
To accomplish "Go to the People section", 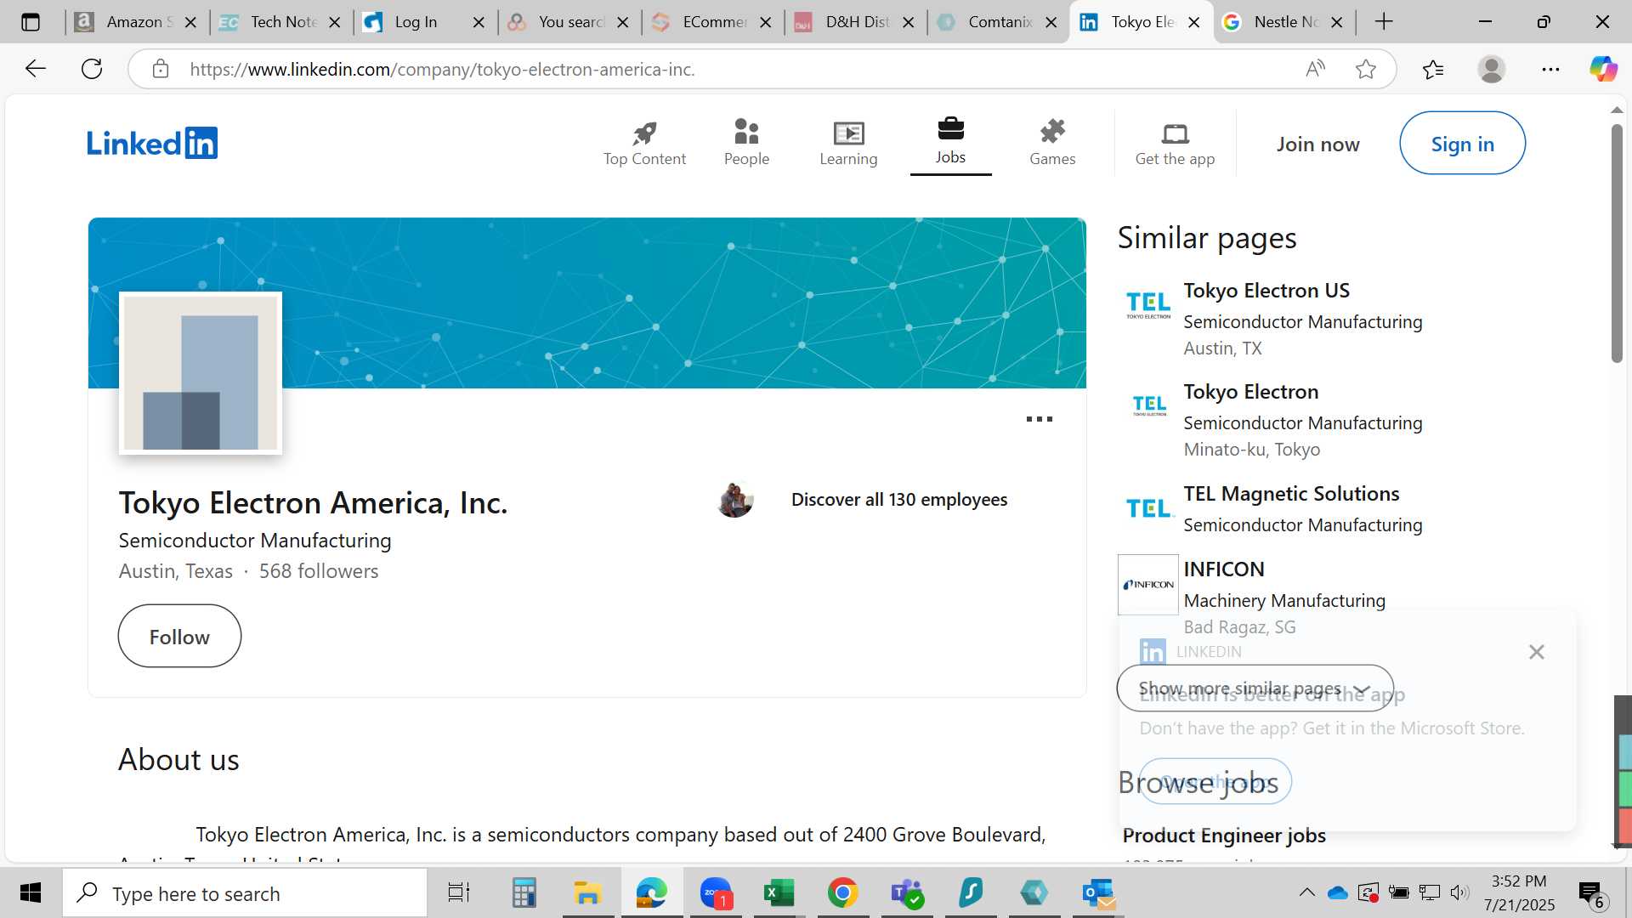I will [746, 143].
